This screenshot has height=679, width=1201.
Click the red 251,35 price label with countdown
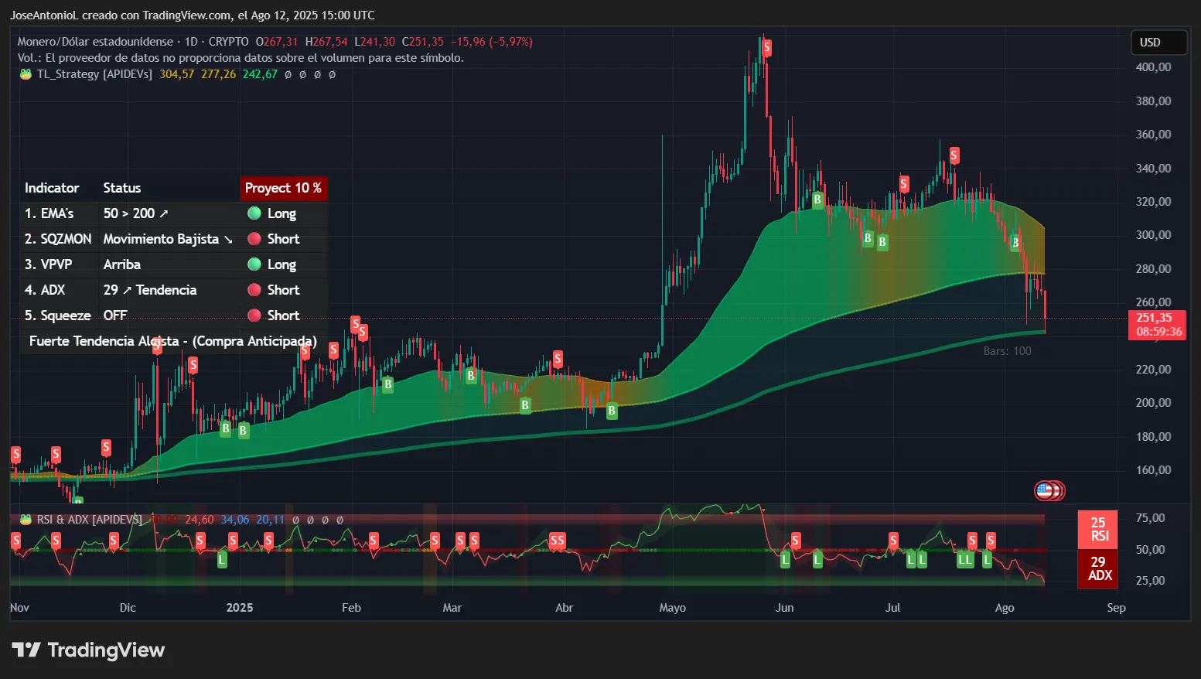[1156, 326]
